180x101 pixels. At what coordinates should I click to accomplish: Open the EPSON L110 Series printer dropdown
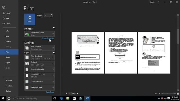[x=39, y=34]
